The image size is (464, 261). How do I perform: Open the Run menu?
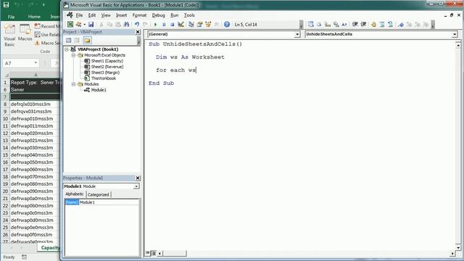174,15
